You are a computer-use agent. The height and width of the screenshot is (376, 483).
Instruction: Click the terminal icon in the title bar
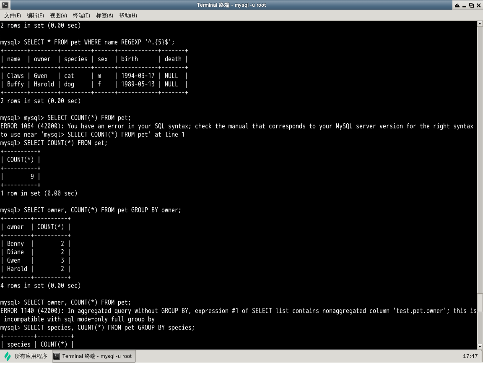pos(5,5)
